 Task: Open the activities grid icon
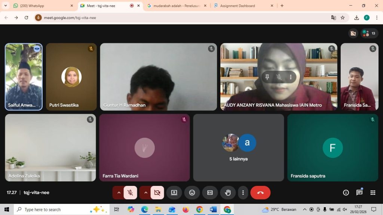[x=373, y=193]
